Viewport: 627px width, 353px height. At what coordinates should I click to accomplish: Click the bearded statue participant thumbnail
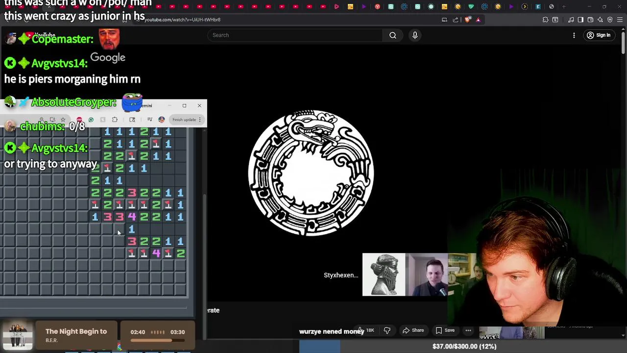(384, 275)
